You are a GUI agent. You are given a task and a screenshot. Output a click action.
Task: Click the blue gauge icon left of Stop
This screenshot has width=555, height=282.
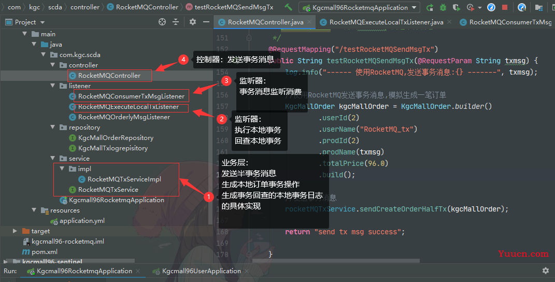pos(491,7)
